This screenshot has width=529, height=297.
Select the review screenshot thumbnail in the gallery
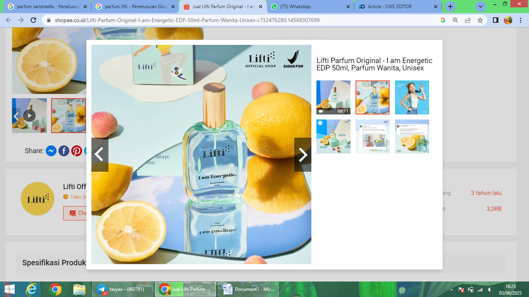coord(373,137)
